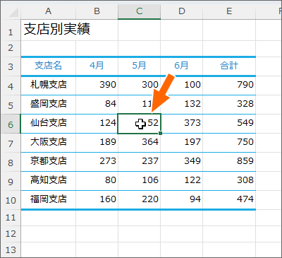Click cell with value 349
282x258 pixels.
[182, 162]
